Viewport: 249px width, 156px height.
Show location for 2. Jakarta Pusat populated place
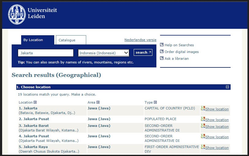coord(217,120)
